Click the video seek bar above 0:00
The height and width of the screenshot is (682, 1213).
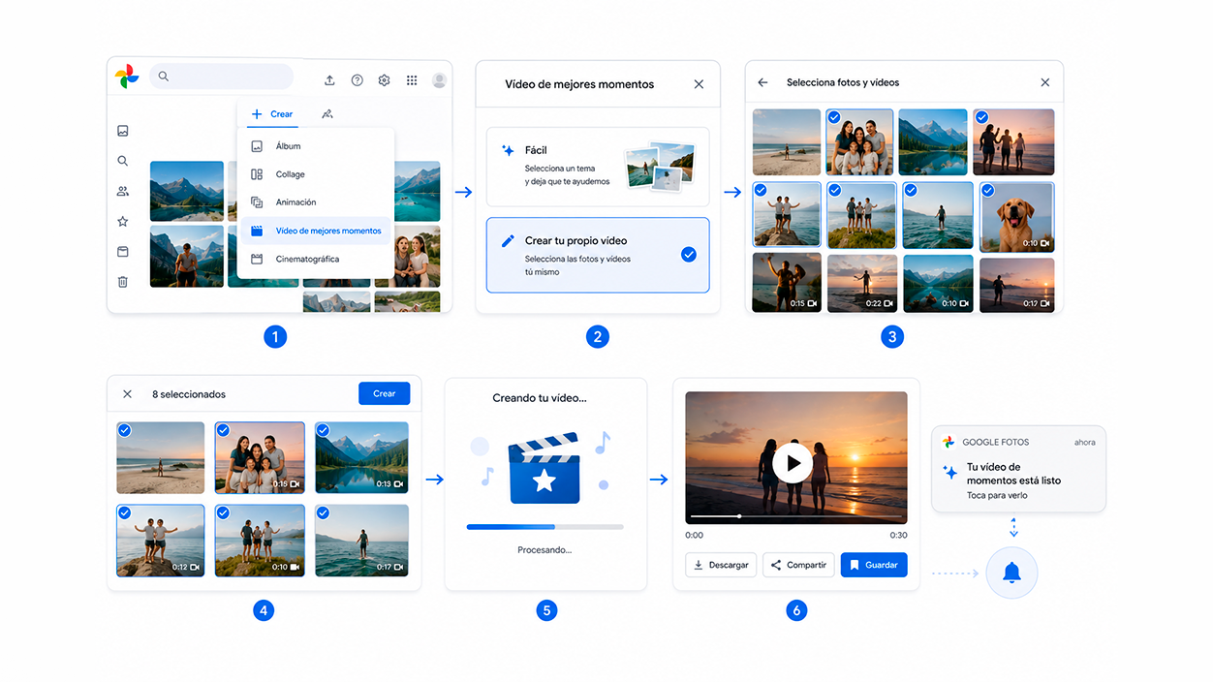[795, 516]
